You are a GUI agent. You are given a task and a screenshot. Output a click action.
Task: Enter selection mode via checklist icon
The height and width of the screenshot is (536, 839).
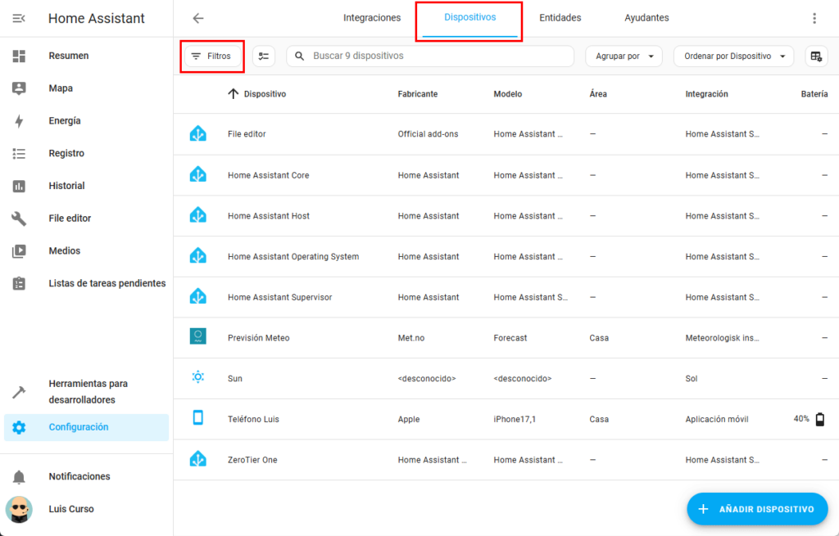tap(263, 56)
